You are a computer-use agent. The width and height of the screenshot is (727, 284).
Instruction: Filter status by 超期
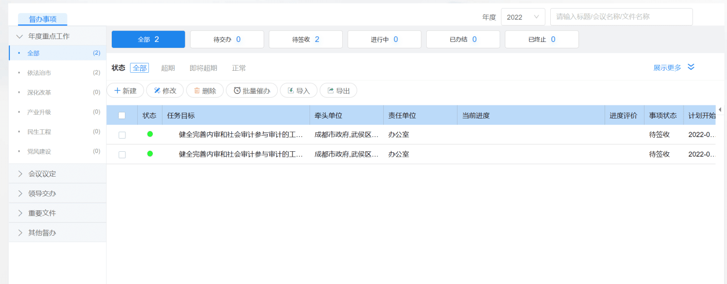[x=168, y=68]
